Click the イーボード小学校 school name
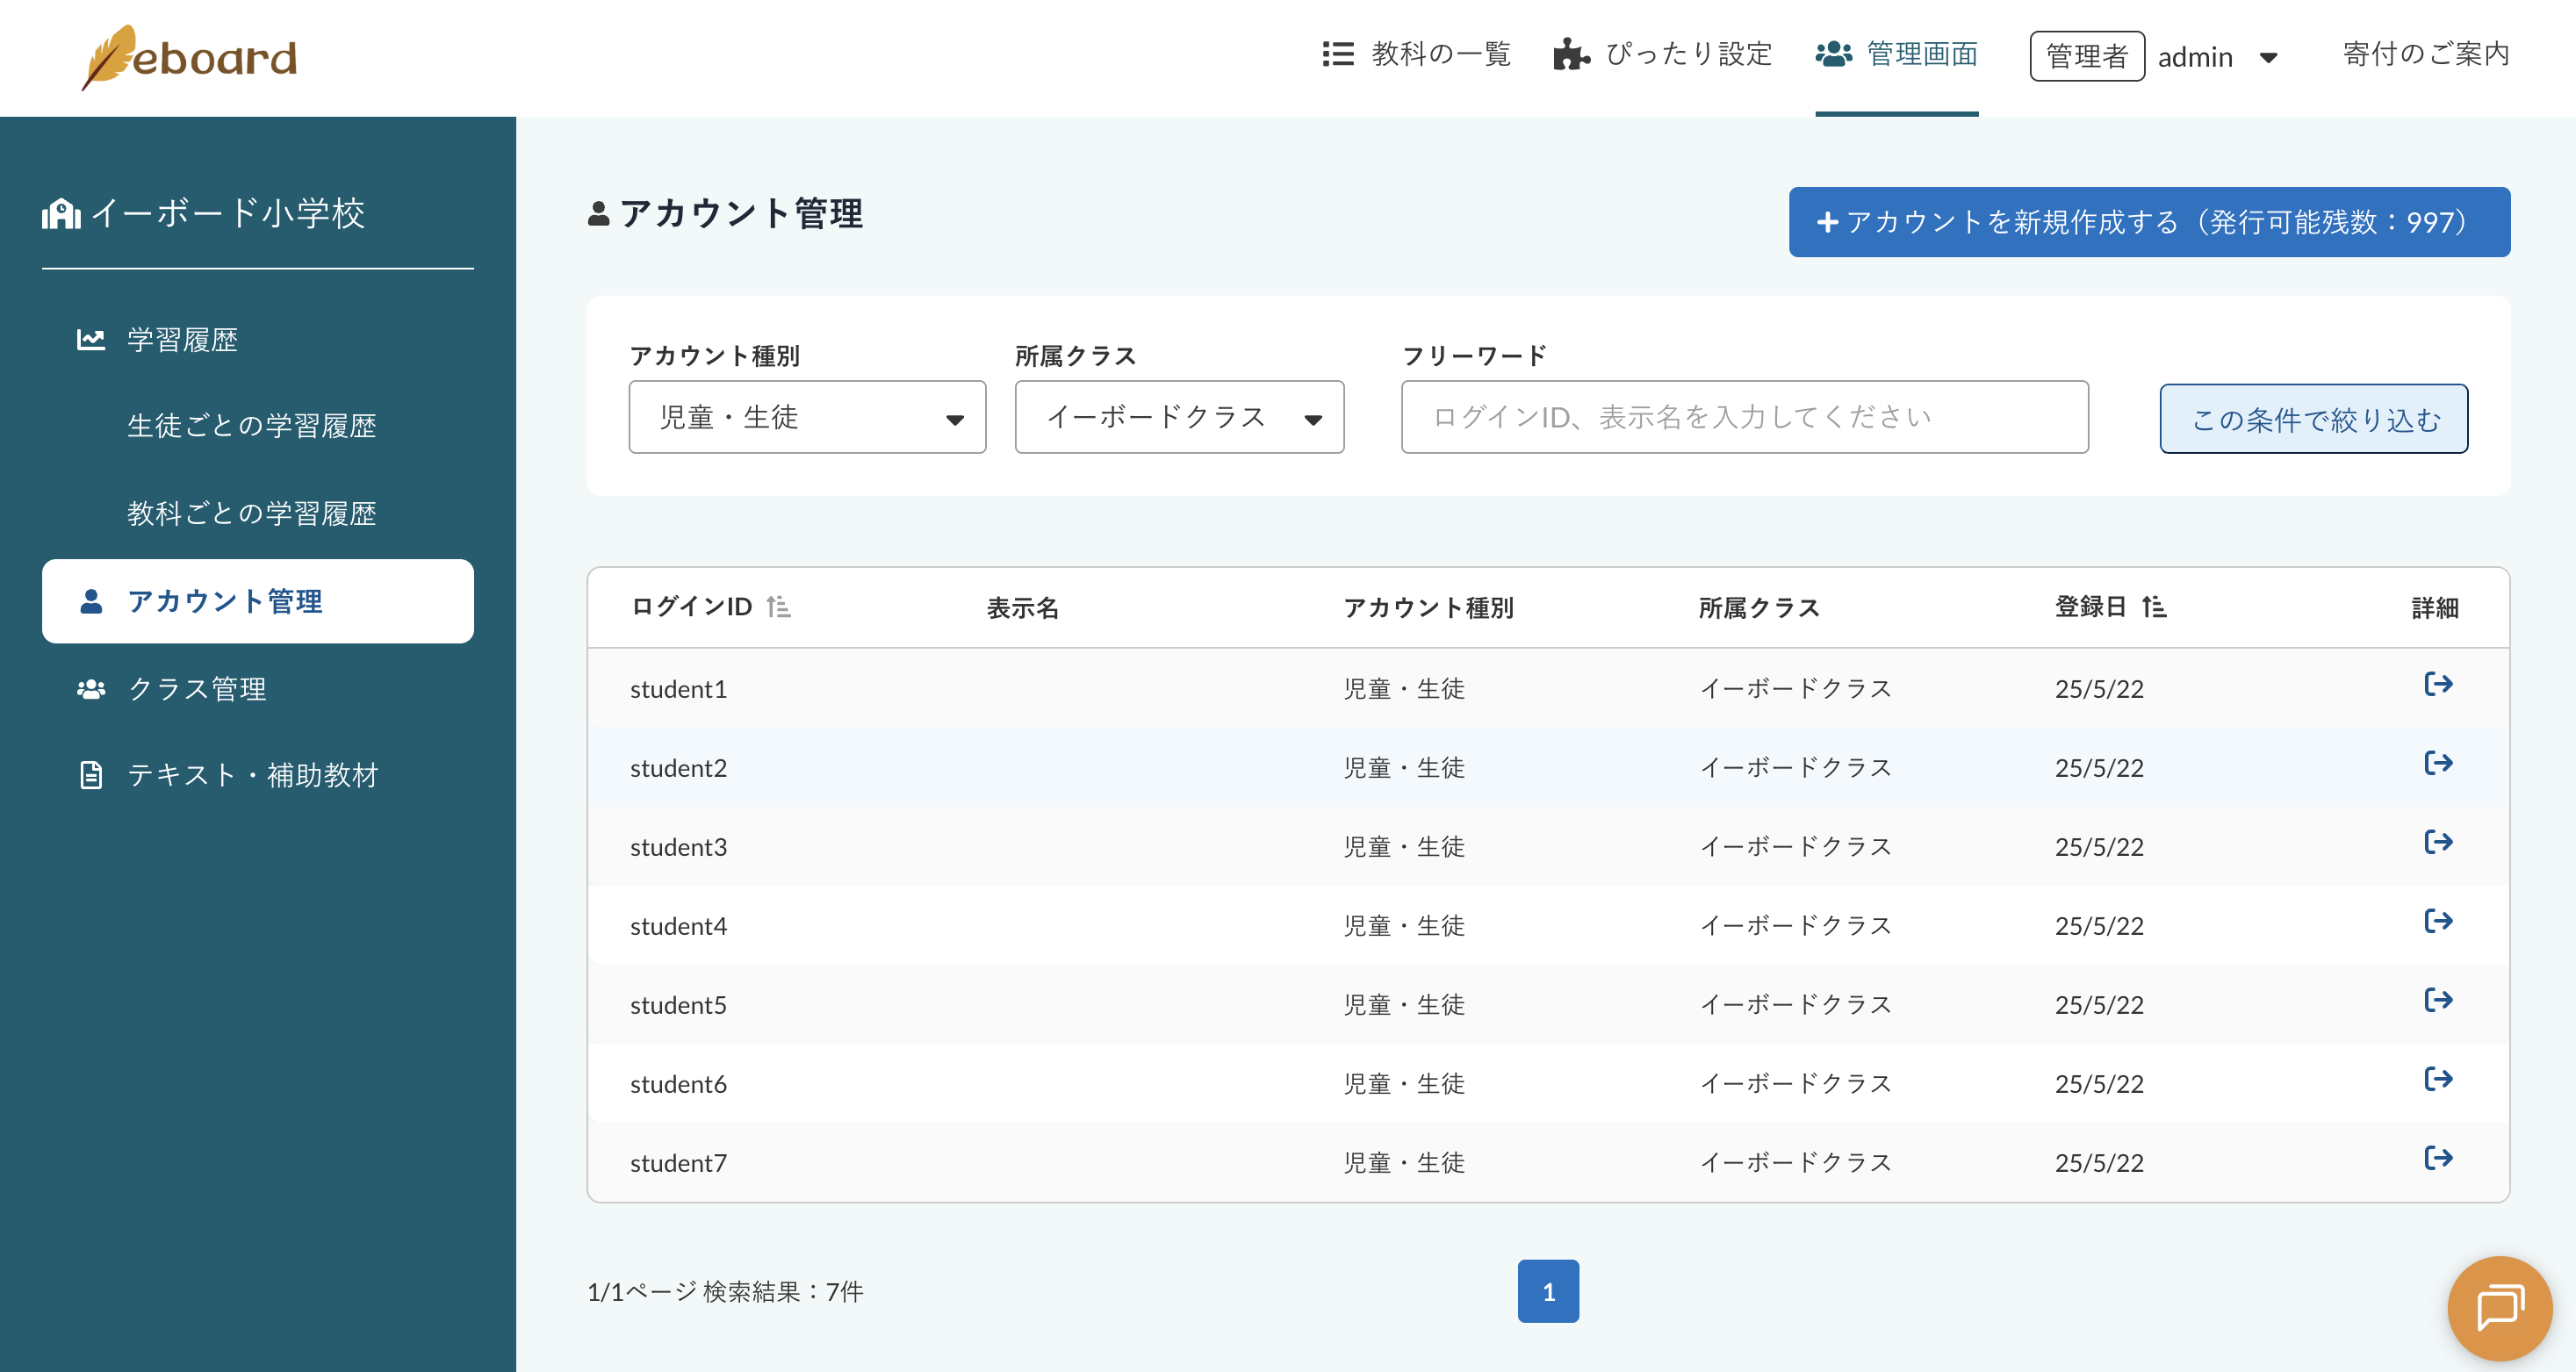The height and width of the screenshot is (1372, 2576). [x=228, y=213]
